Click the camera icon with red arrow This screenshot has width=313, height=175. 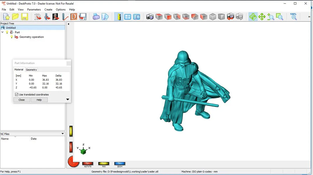(x=230, y=17)
